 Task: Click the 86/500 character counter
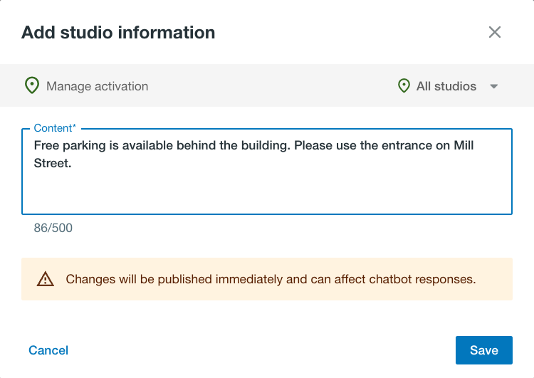coord(53,228)
